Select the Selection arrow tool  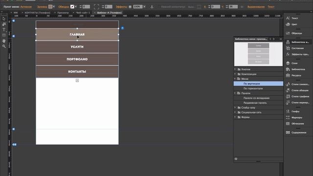4,19
